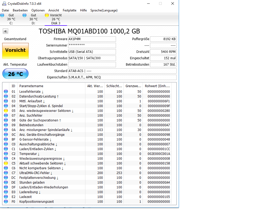Viewport: 262px width, 224px height.
Task: Click status orb of Betriebsstunden 09 row
Action: pos(6,125)
